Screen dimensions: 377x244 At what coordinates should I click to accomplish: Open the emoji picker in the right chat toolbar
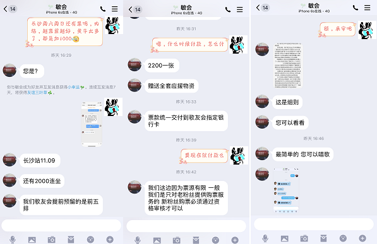click(x=343, y=238)
